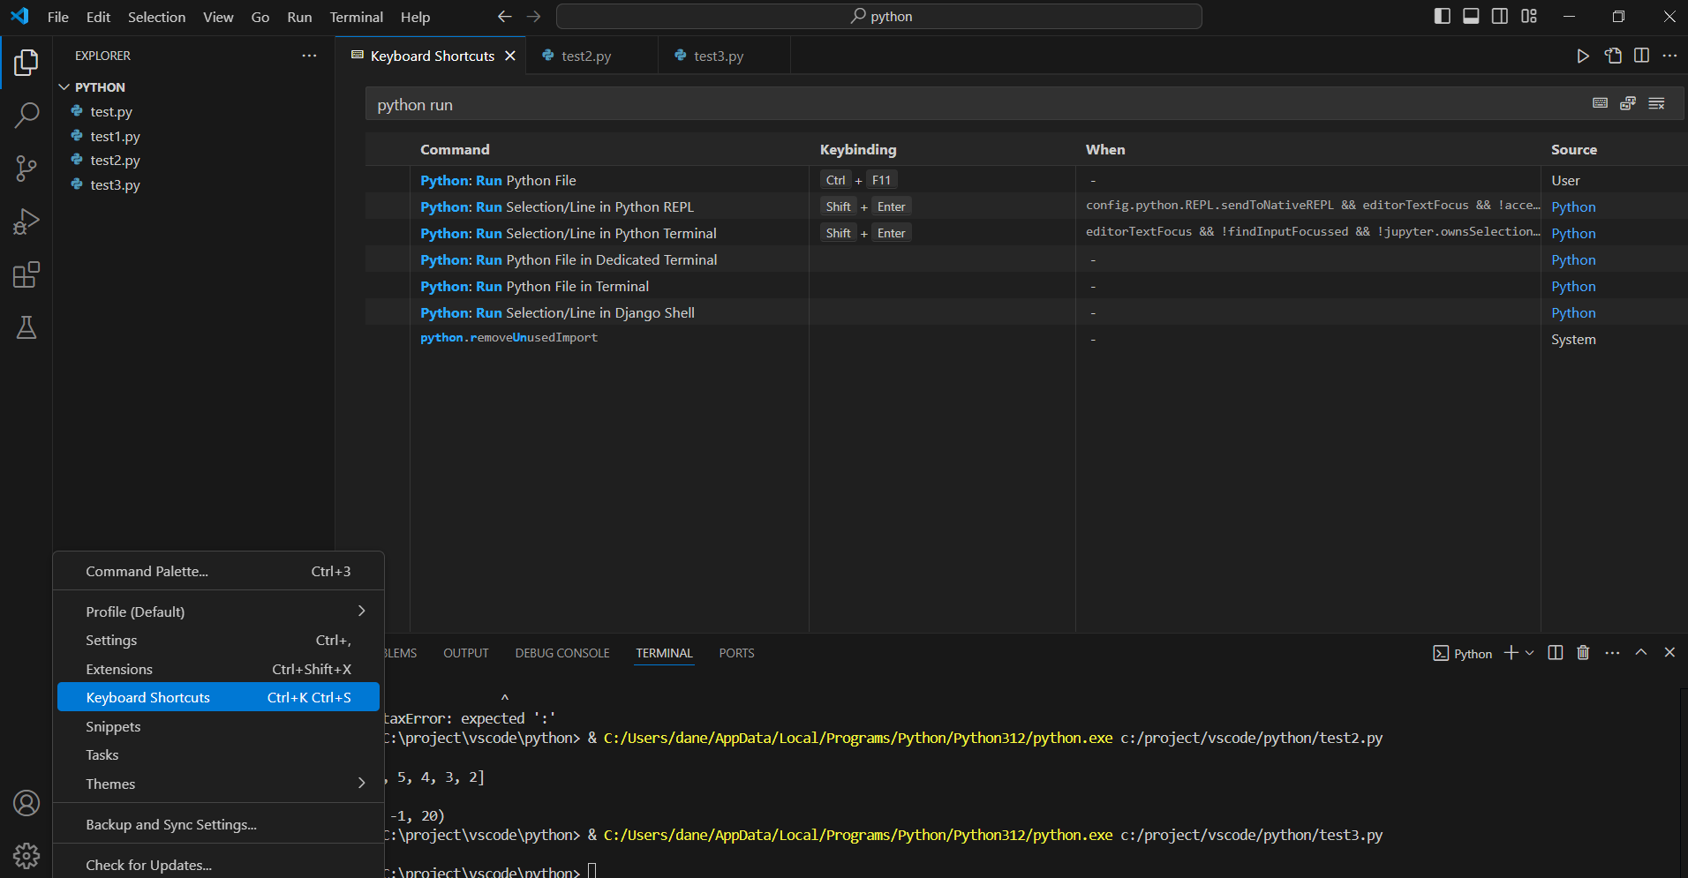Open editor More Actions ellipsis

[x=1669, y=56]
